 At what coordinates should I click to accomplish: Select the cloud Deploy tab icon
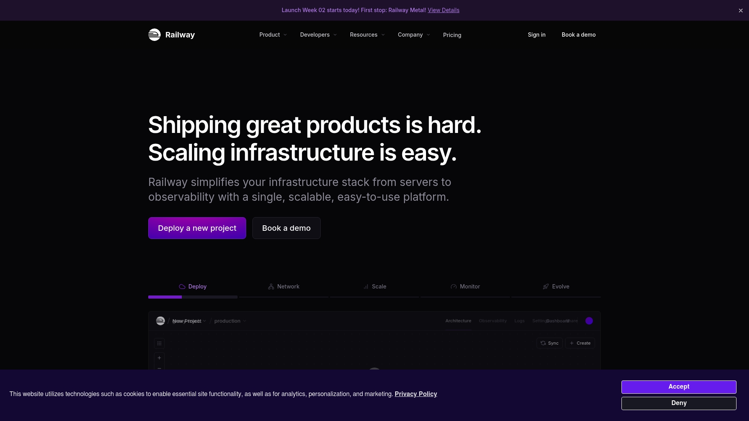[x=182, y=287]
